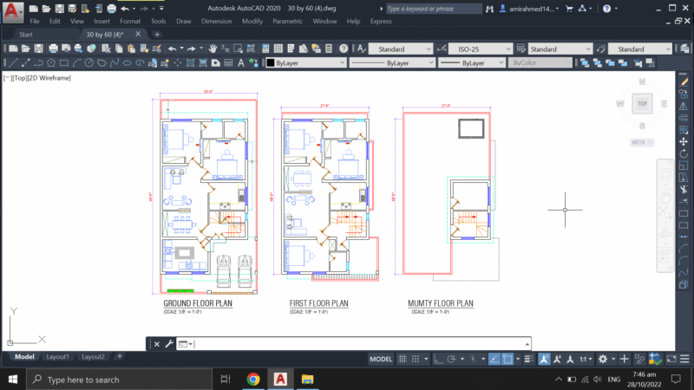694x390 pixels.
Task: Click the TOP face of ViewCube
Action: [x=642, y=104]
